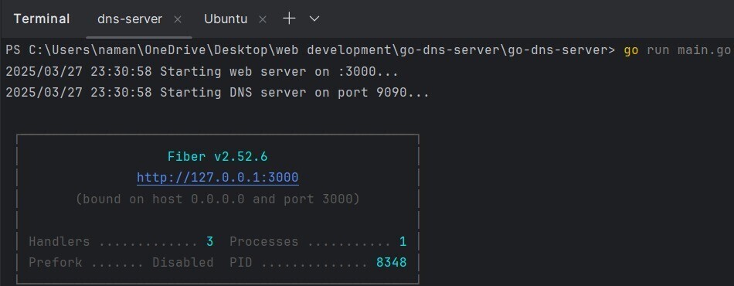Image resolution: width=734 pixels, height=286 pixels.
Task: Click the 'Starting web server on :3000' log line
Action: point(279,72)
